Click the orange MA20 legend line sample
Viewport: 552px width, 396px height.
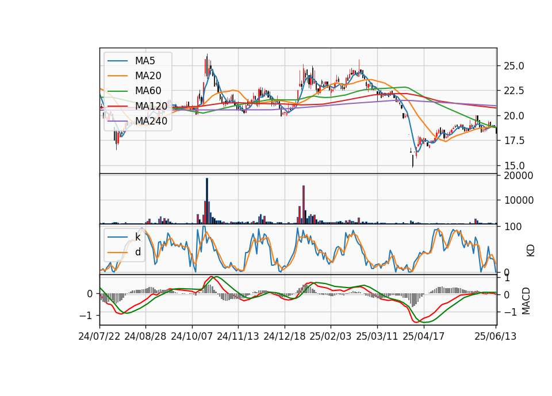tap(117, 76)
